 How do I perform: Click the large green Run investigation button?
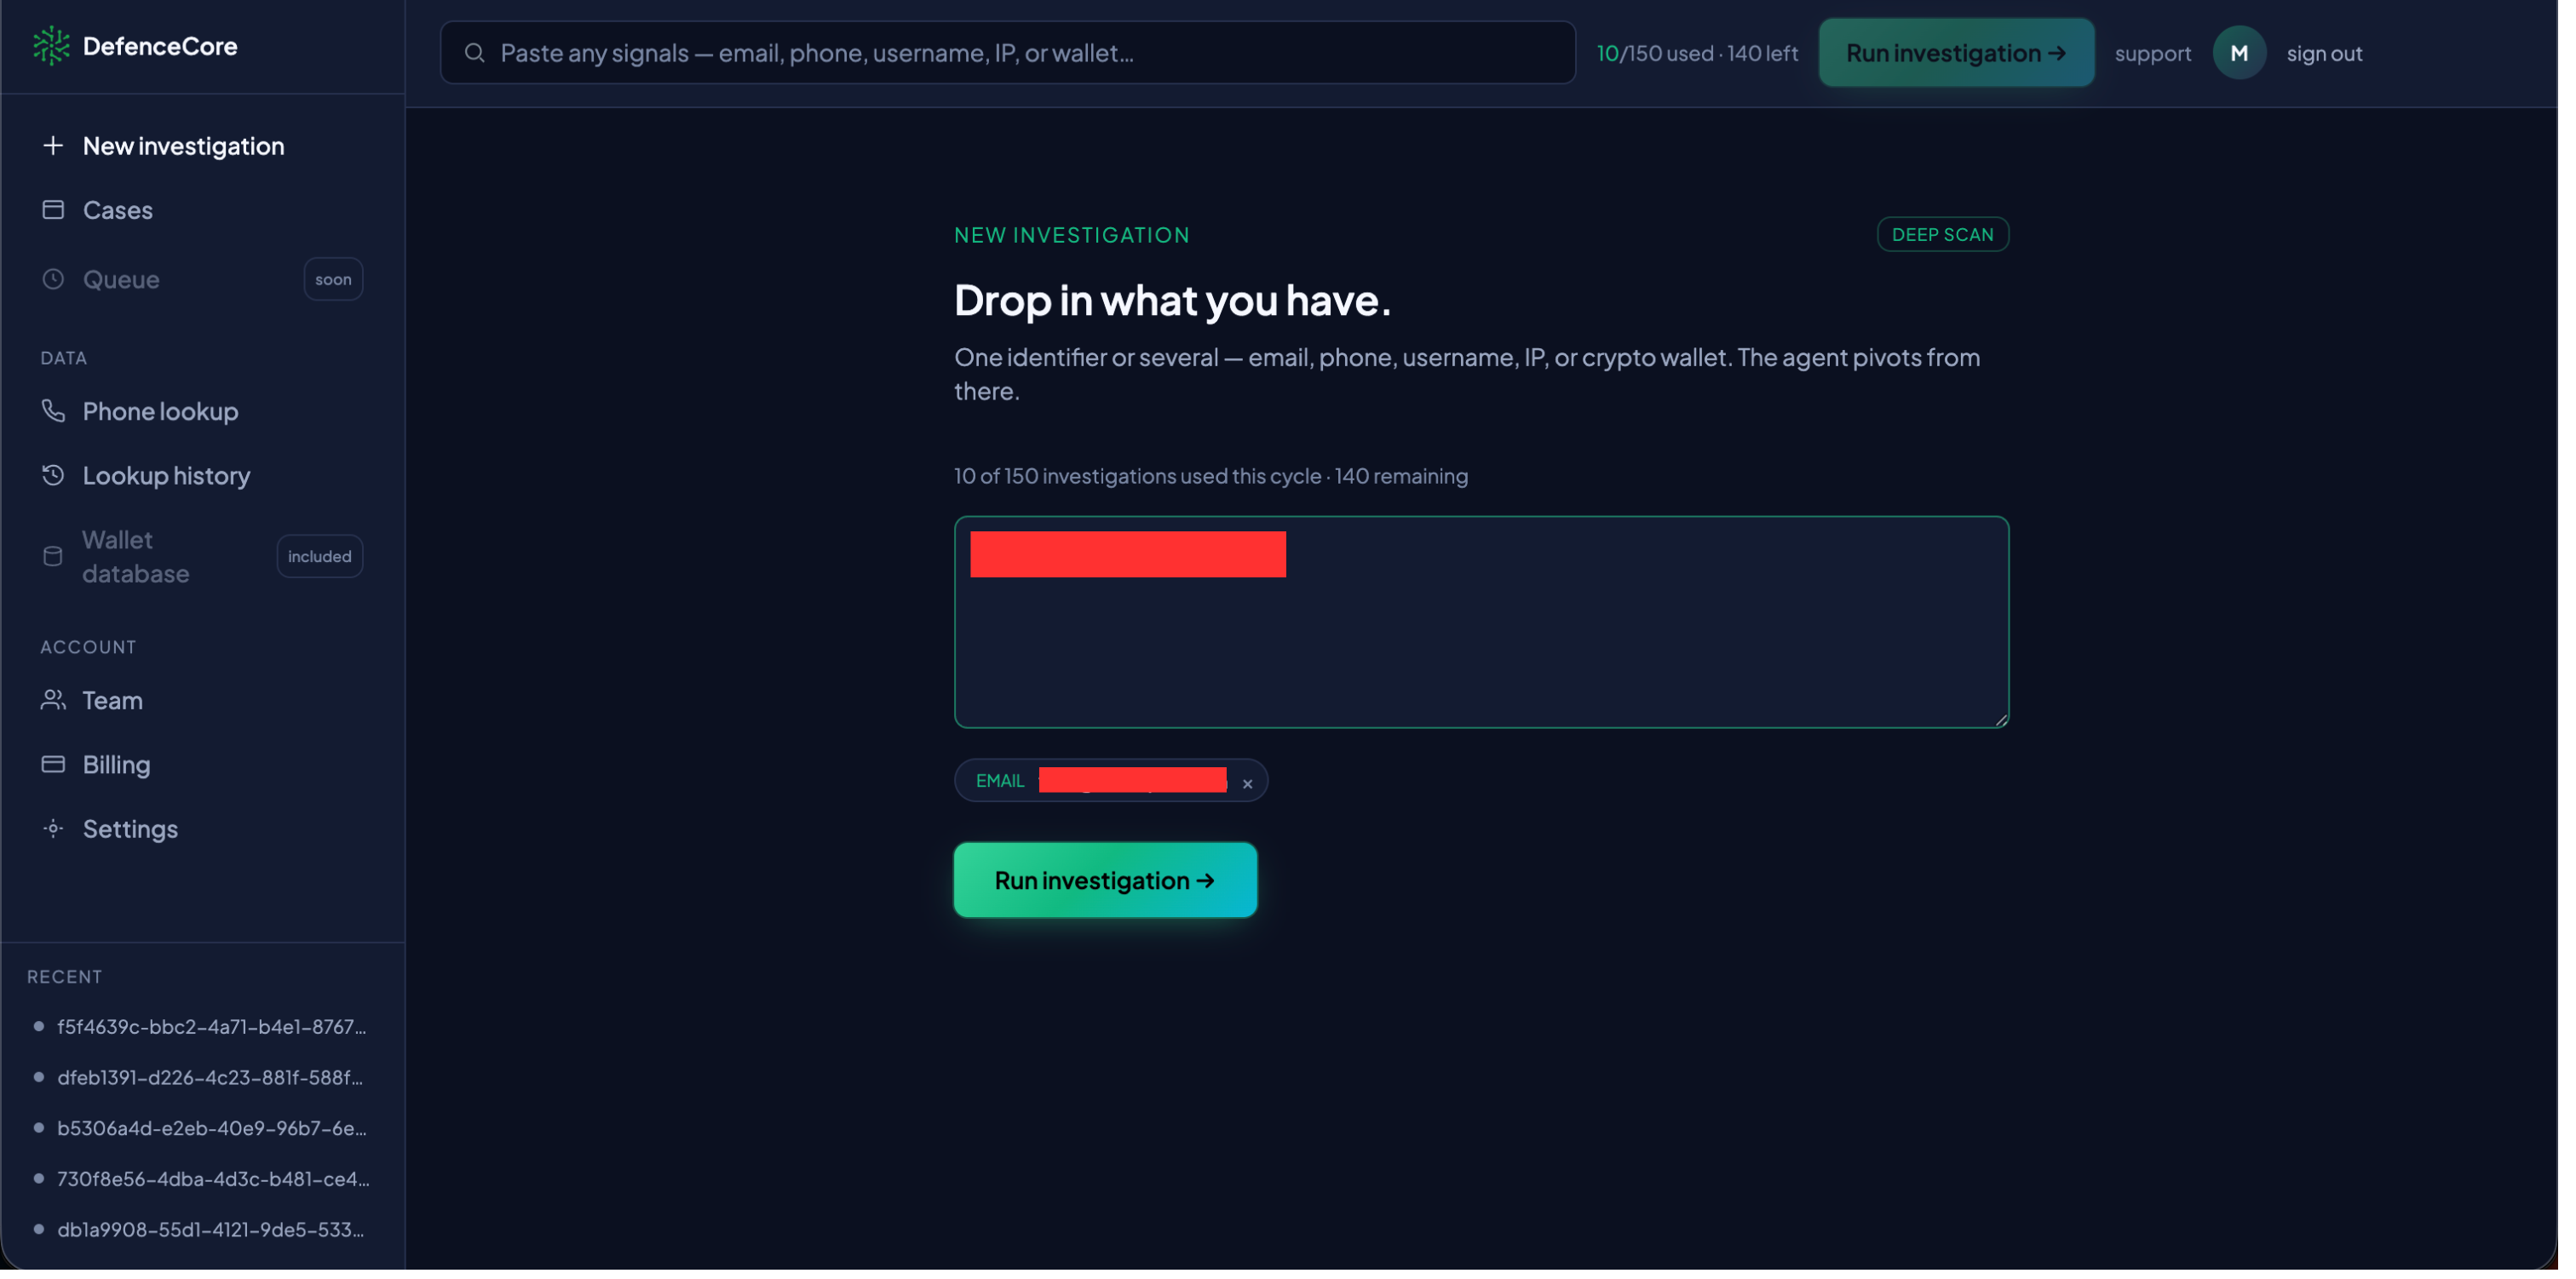pos(1113,885)
